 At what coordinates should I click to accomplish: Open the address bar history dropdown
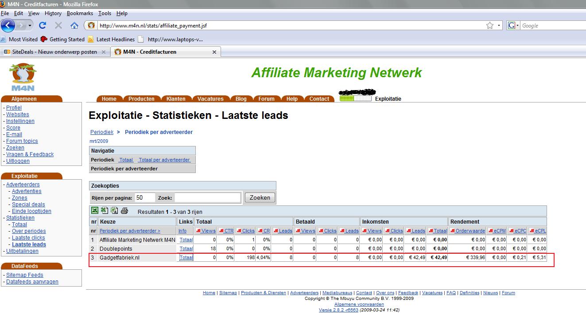(x=499, y=26)
